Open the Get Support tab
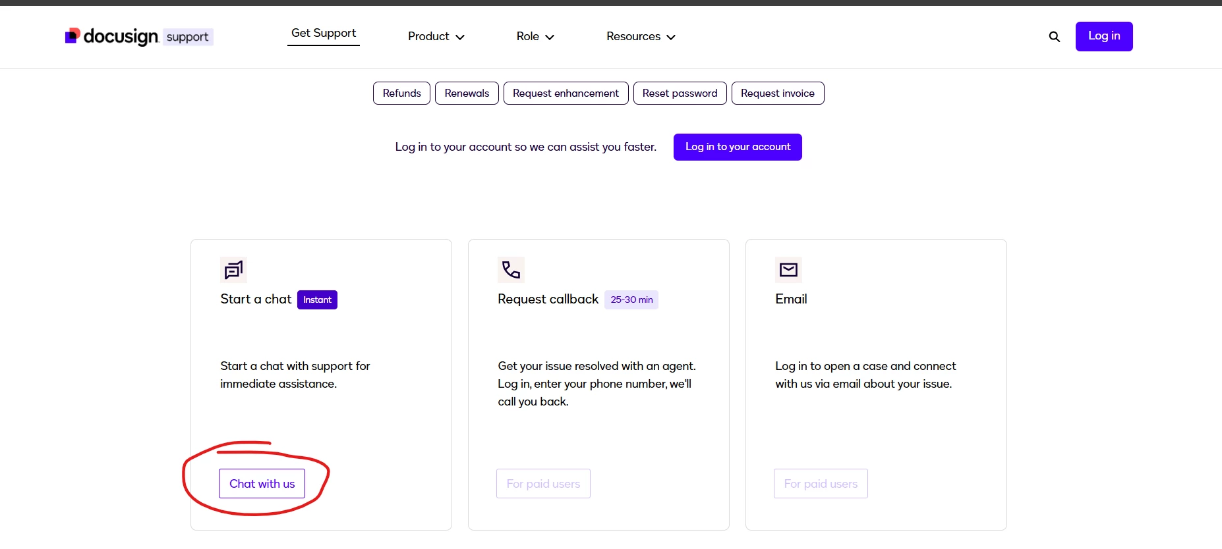The height and width of the screenshot is (549, 1222). (324, 34)
